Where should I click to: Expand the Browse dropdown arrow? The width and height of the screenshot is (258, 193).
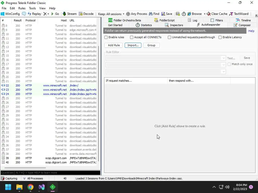tap(205, 14)
